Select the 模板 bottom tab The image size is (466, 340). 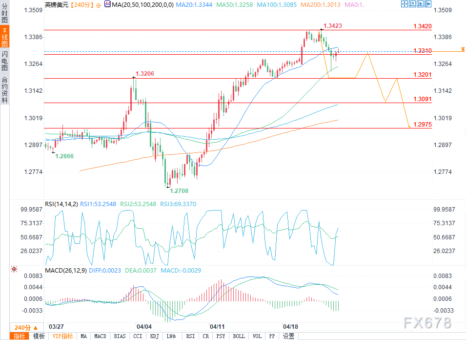[x=39, y=336]
